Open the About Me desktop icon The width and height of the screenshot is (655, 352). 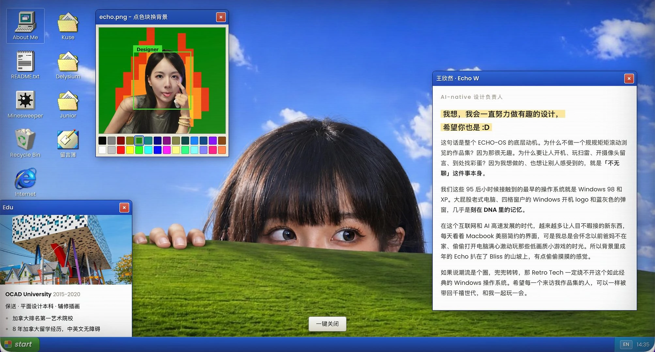25,26
